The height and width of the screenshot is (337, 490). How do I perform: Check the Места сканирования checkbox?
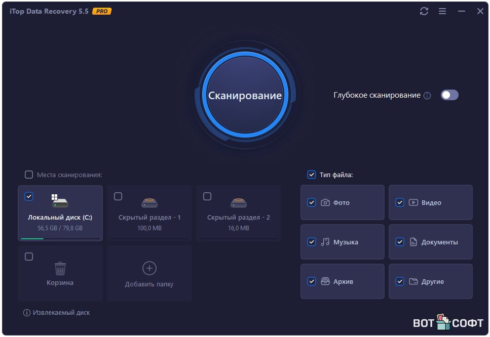[x=29, y=175]
